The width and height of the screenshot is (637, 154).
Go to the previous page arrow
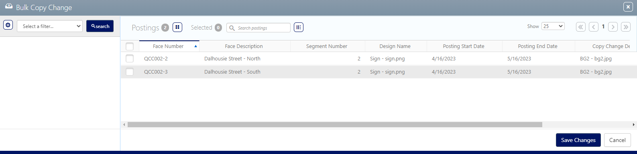(x=594, y=27)
